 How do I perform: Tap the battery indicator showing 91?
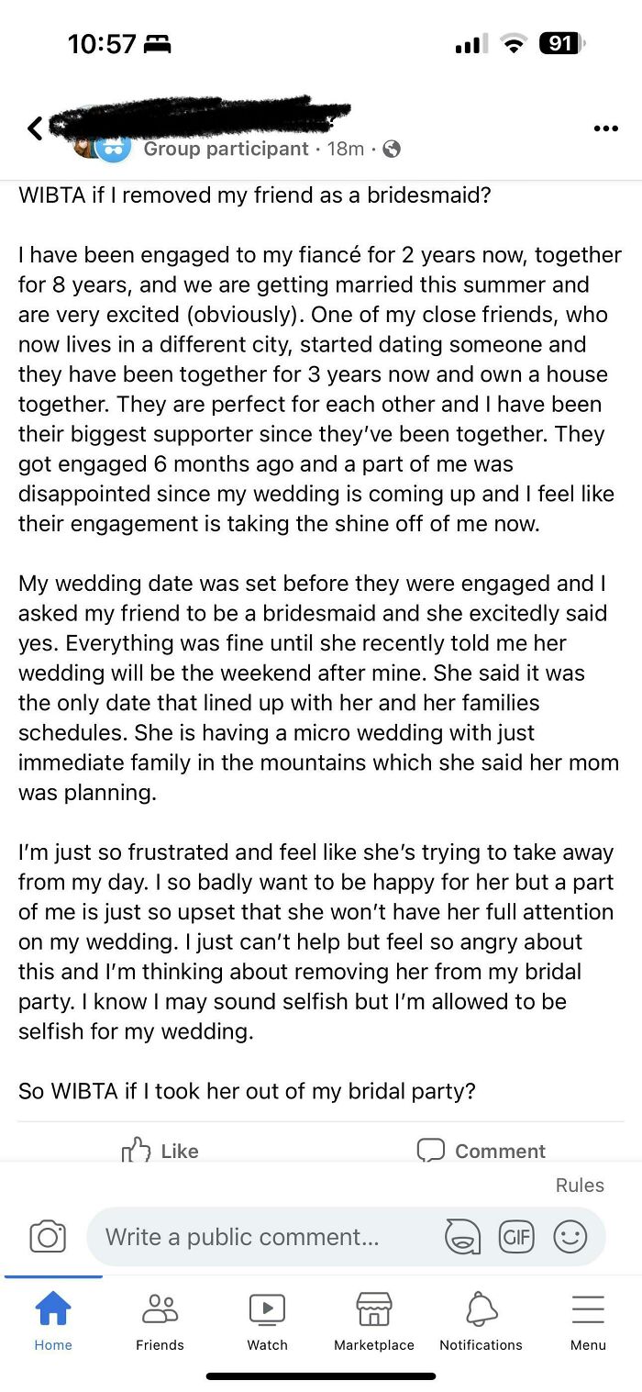pyautogui.click(x=561, y=42)
